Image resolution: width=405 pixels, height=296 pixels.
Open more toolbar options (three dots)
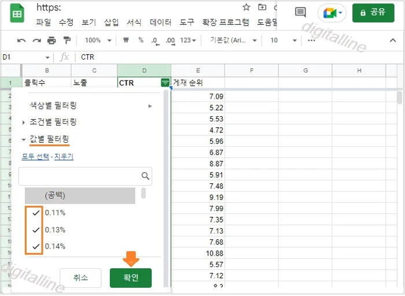pos(311,40)
